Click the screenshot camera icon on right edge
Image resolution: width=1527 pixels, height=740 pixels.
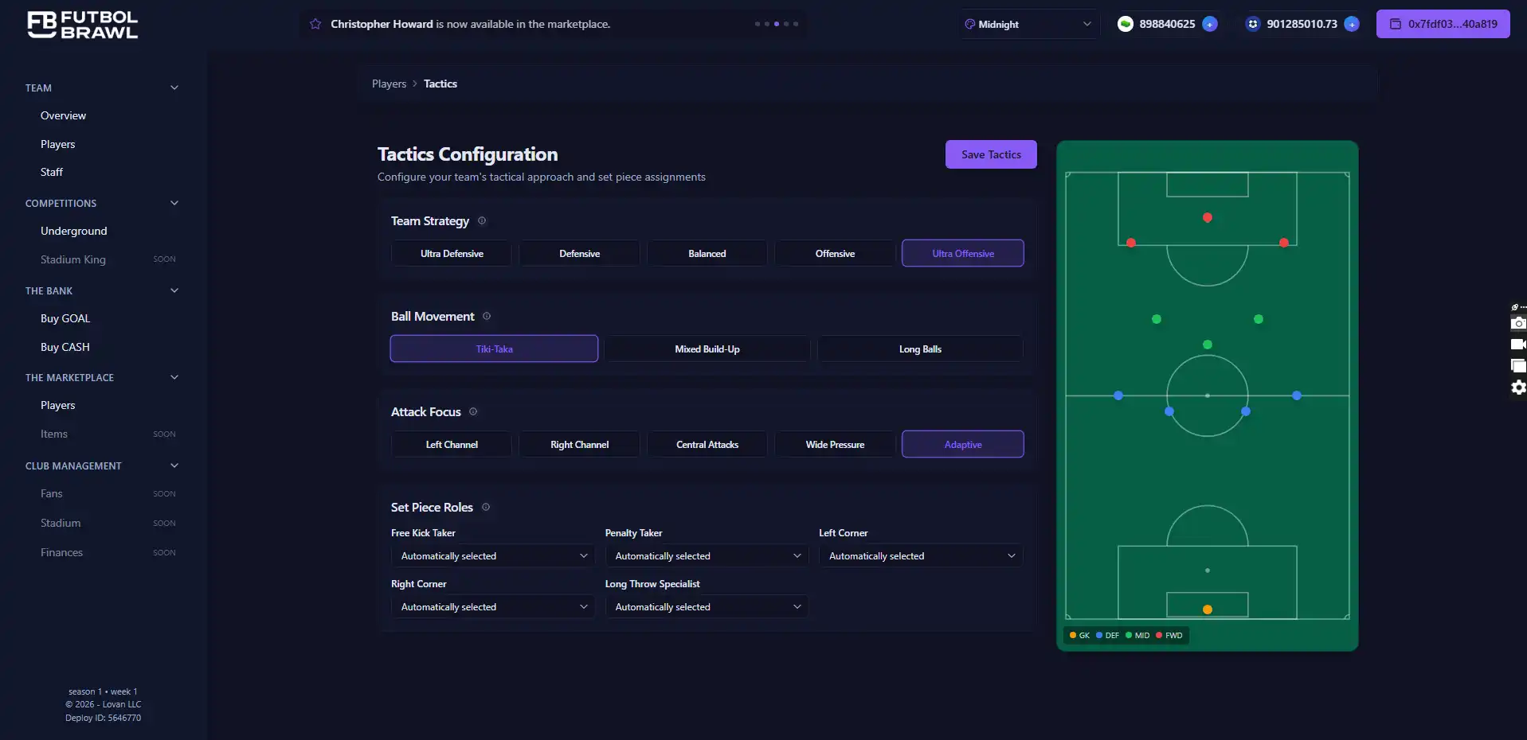pyautogui.click(x=1518, y=323)
